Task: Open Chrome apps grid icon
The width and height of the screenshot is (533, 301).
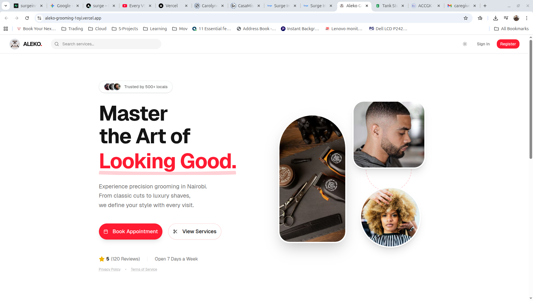Action: [6, 29]
